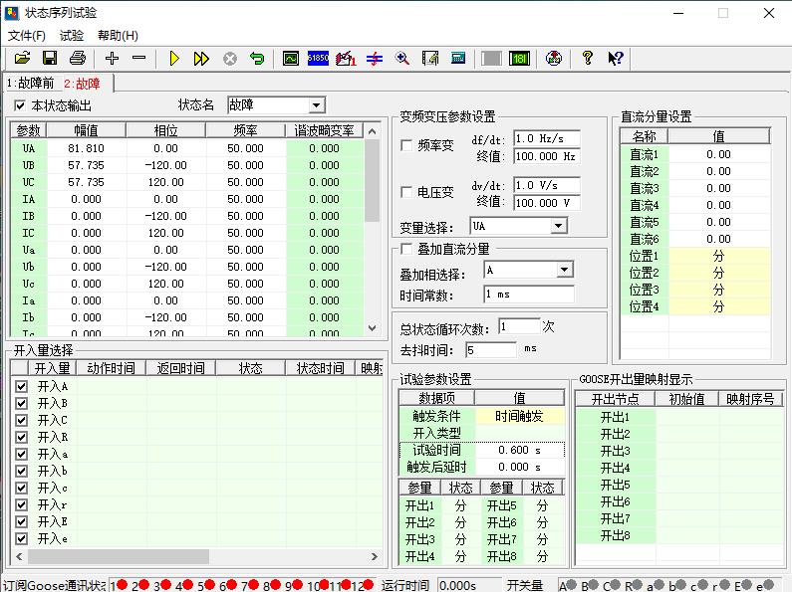Expand the 变量选择 UA dropdown
The width and height of the screenshot is (792, 592).
pos(558,227)
